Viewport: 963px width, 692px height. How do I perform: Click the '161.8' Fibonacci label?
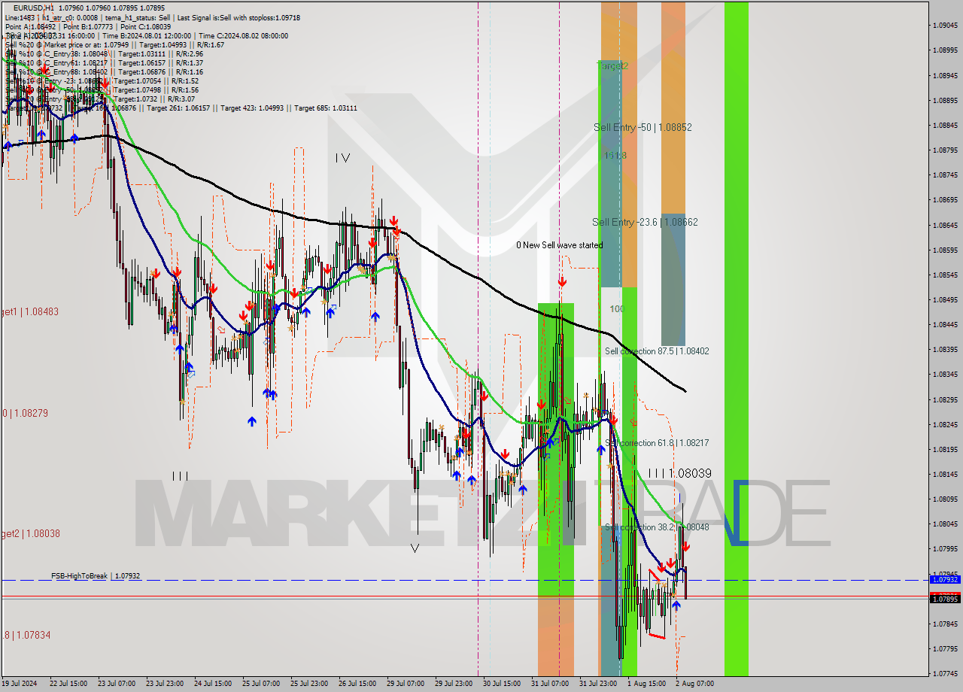click(616, 156)
